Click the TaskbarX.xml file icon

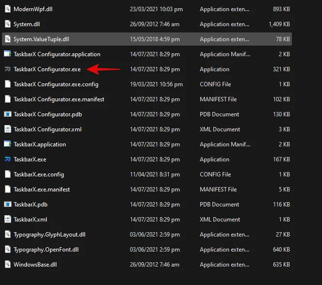point(8,219)
